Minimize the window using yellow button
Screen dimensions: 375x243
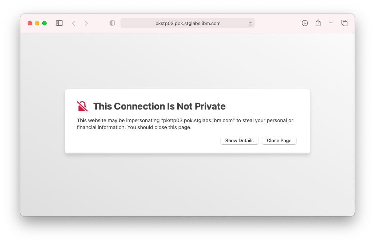pos(37,23)
